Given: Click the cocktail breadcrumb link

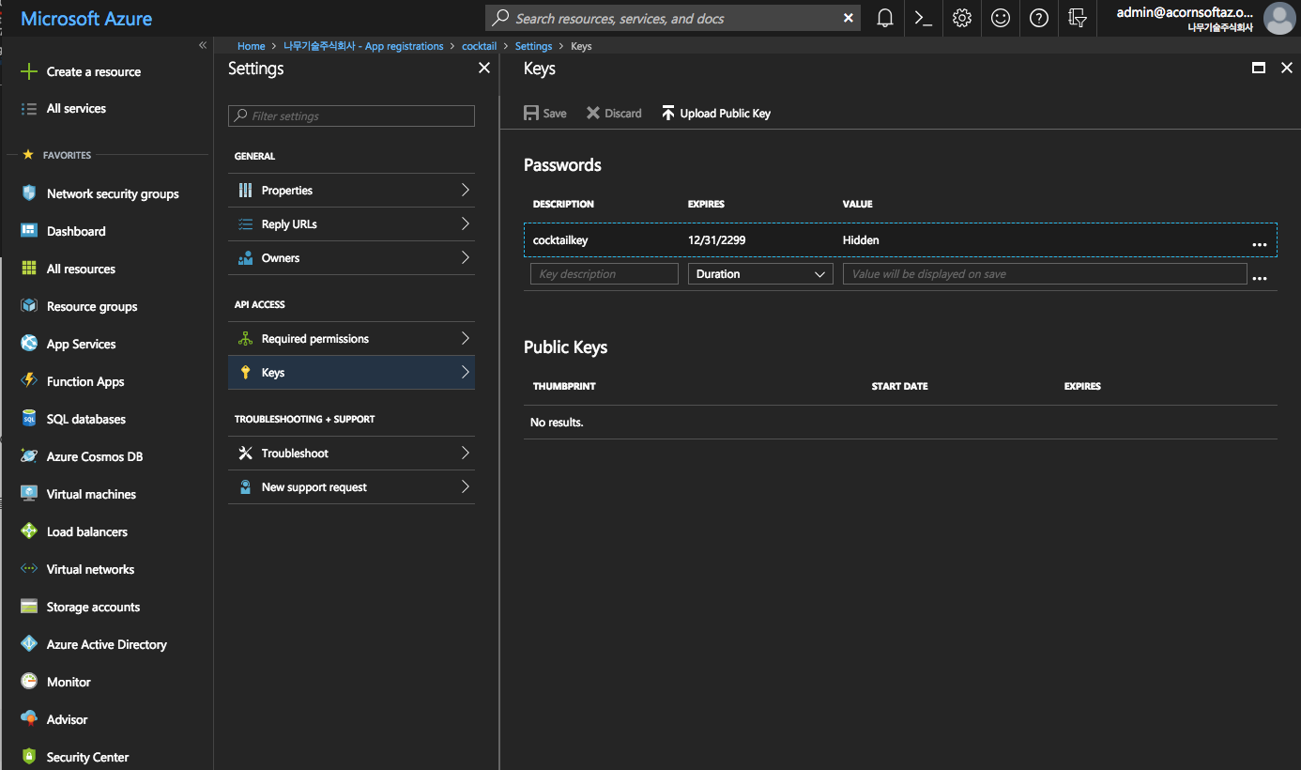Looking at the screenshot, I should [479, 46].
